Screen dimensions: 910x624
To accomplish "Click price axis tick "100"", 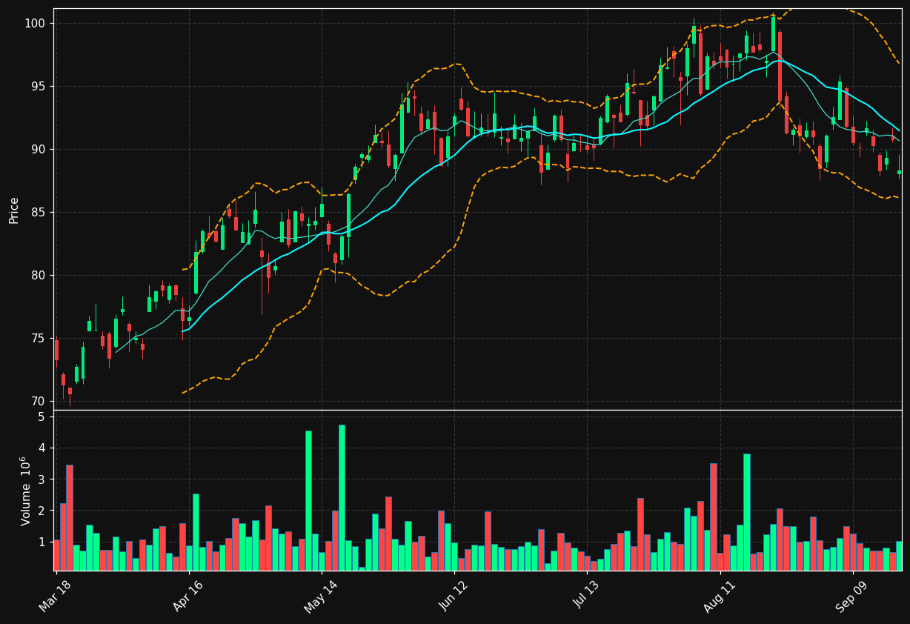I will point(34,24).
